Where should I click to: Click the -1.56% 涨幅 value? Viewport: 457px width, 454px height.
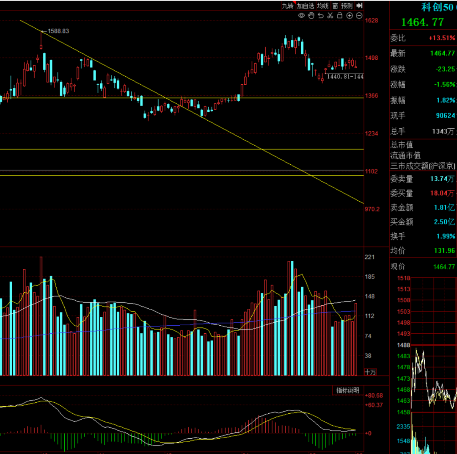[x=444, y=85]
